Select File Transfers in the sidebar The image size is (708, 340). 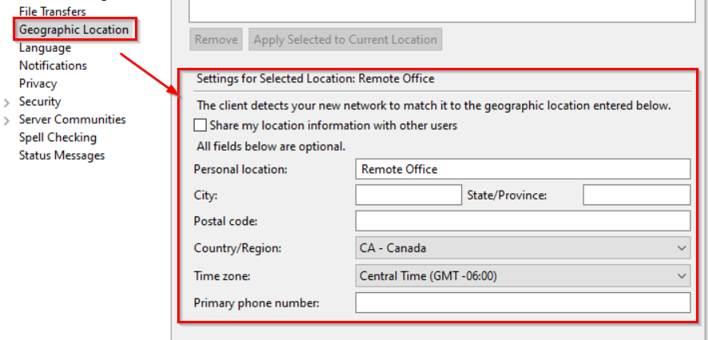52,12
